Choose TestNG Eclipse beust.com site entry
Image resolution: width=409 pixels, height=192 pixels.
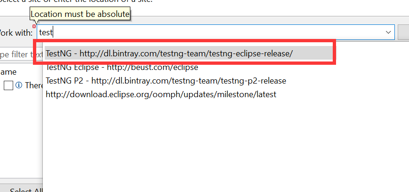tap(122, 68)
